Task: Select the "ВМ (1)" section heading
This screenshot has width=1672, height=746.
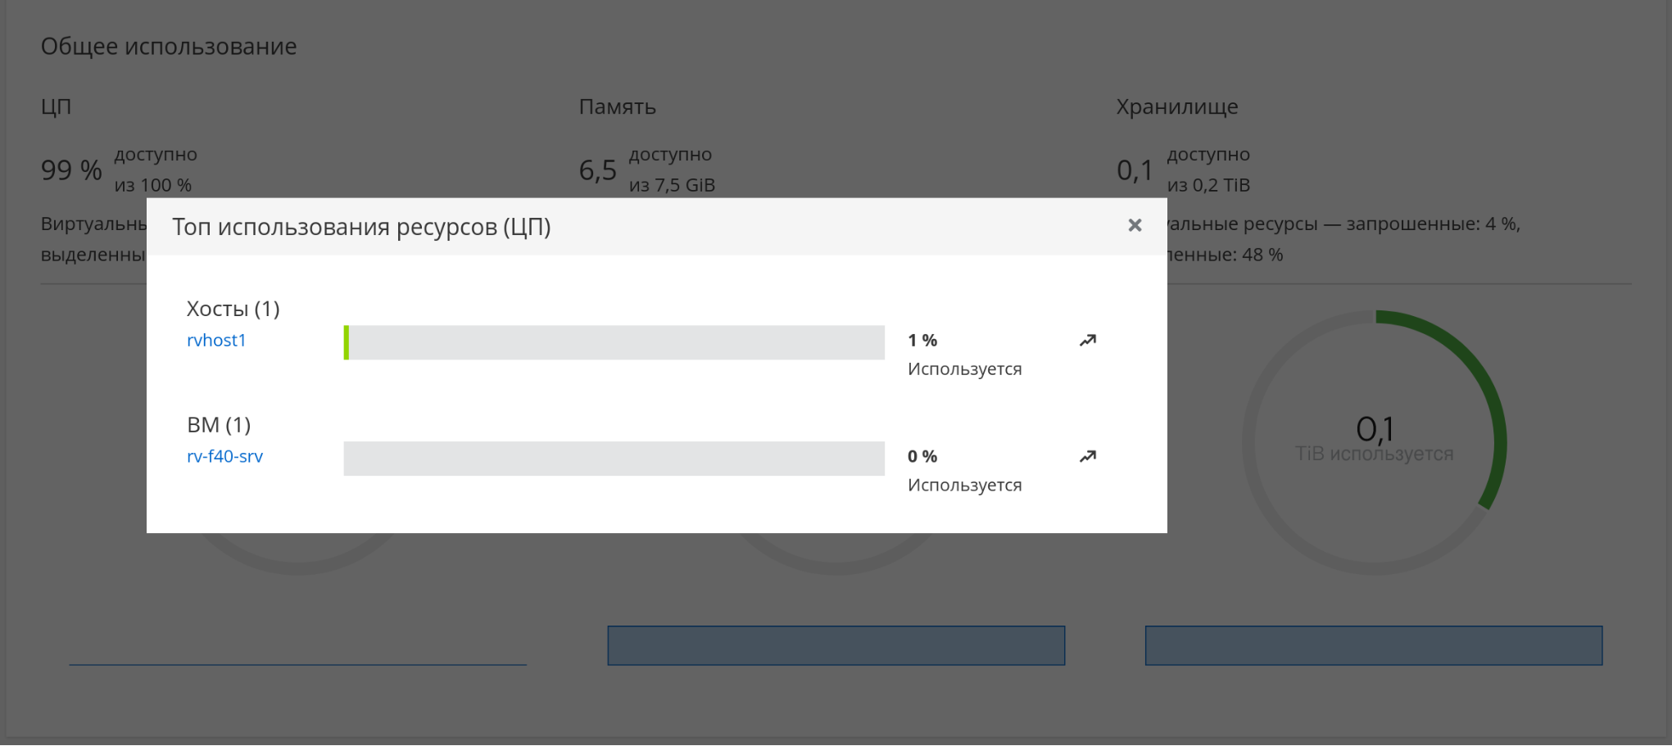Action: (219, 425)
